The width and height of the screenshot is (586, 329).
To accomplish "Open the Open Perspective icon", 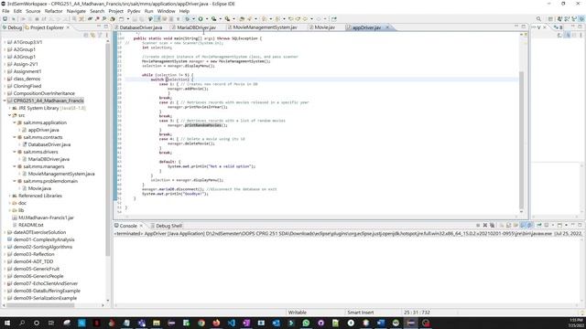I will click(550, 18).
